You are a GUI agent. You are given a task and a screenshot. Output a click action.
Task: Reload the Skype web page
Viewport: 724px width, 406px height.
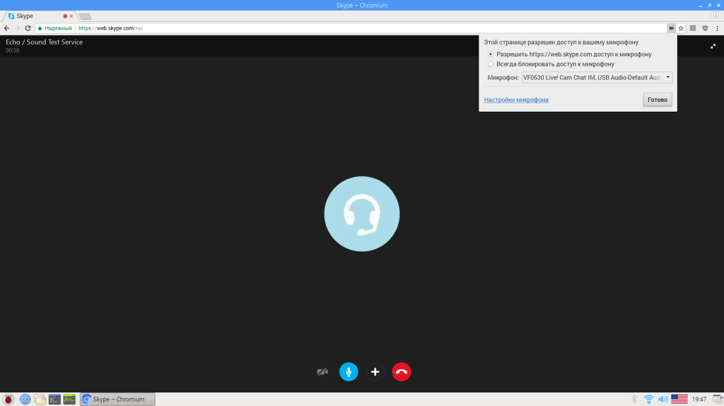pos(28,28)
